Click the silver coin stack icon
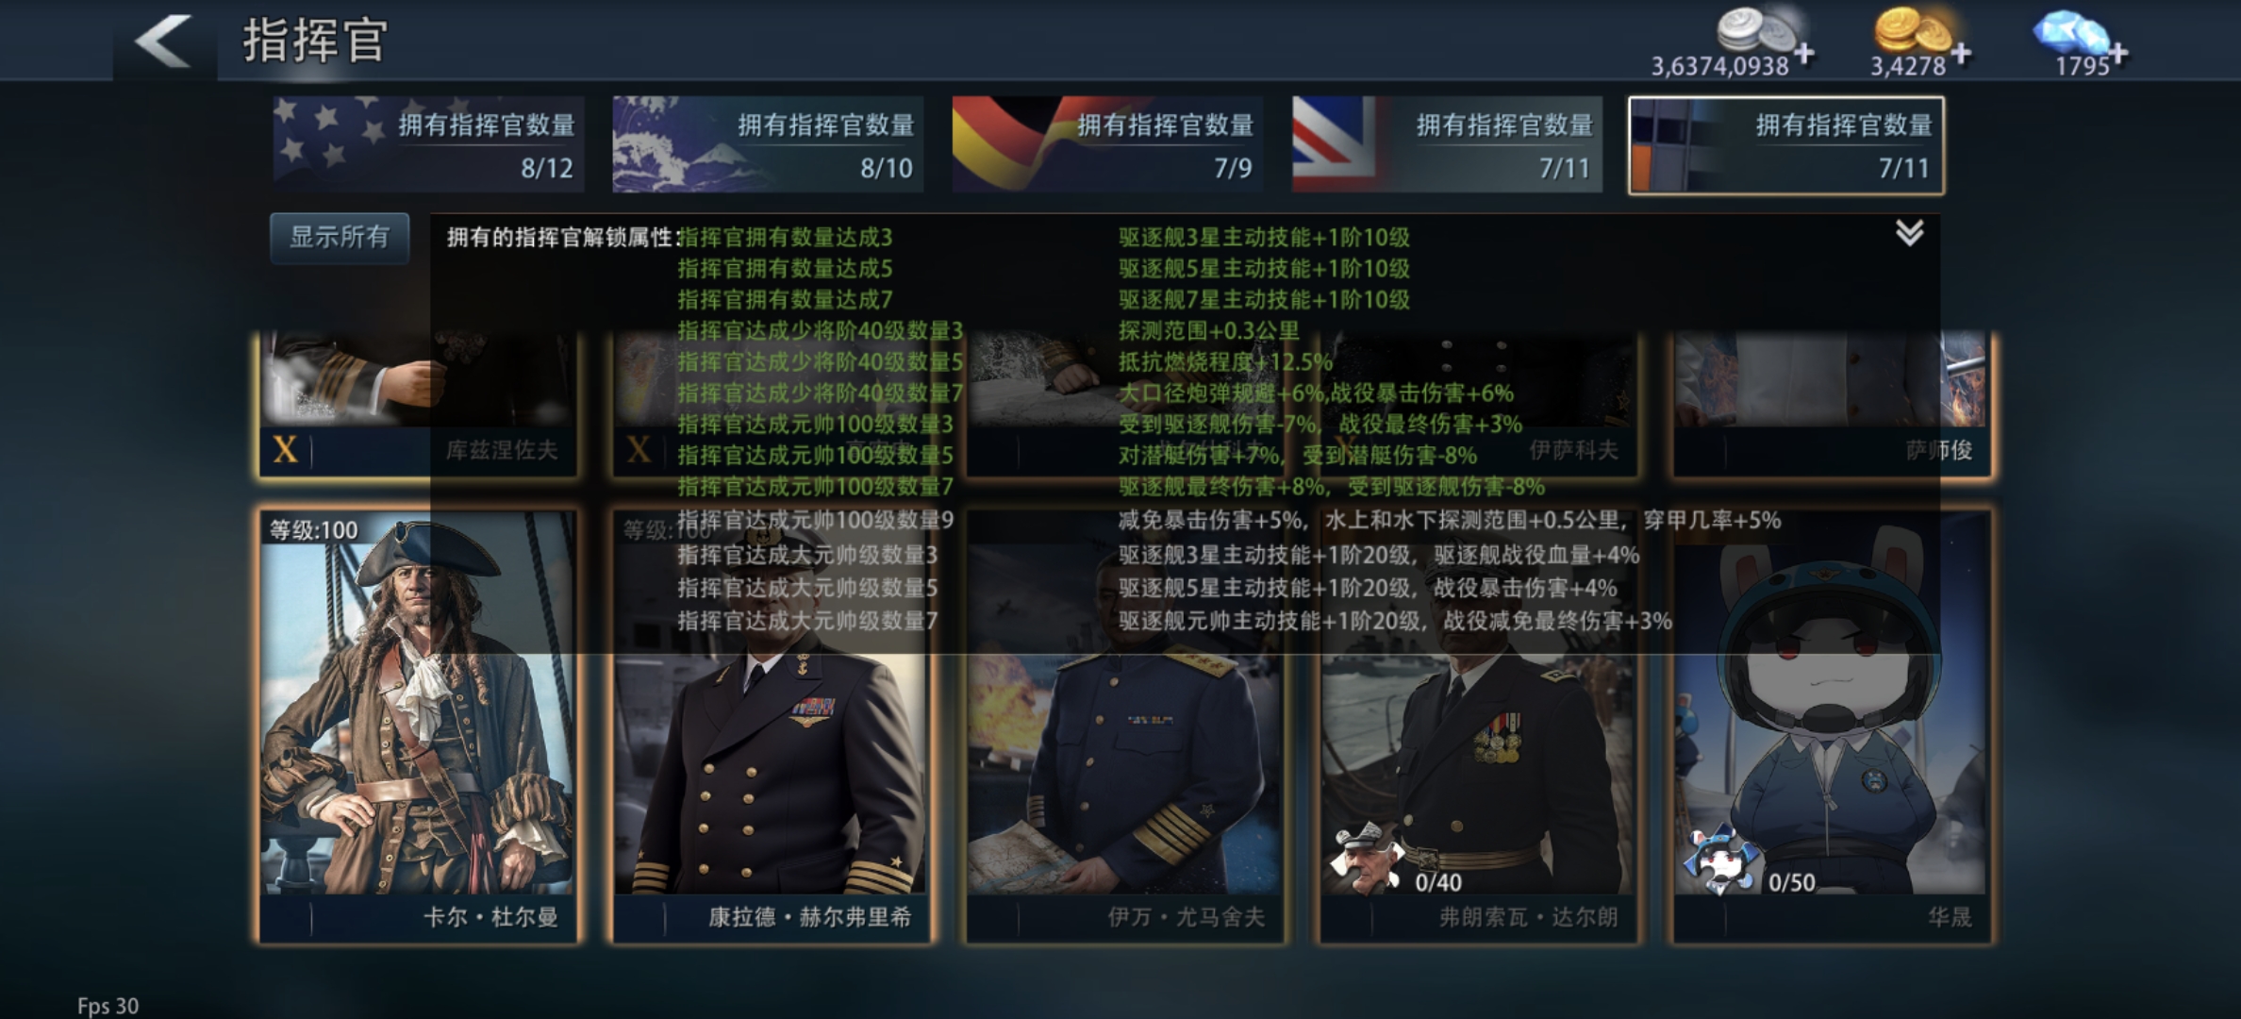 (x=1756, y=30)
